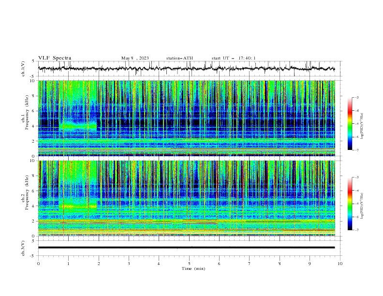Image resolution: width=383 pixels, height=296 pixels.
Task: Click the date text 'May 8 , 2023'
Action: (x=135, y=58)
